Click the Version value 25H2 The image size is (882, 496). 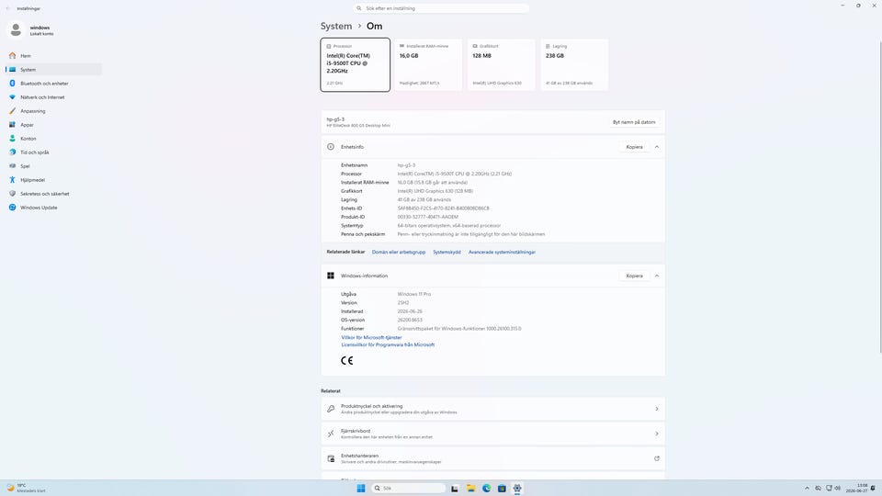pyautogui.click(x=403, y=302)
